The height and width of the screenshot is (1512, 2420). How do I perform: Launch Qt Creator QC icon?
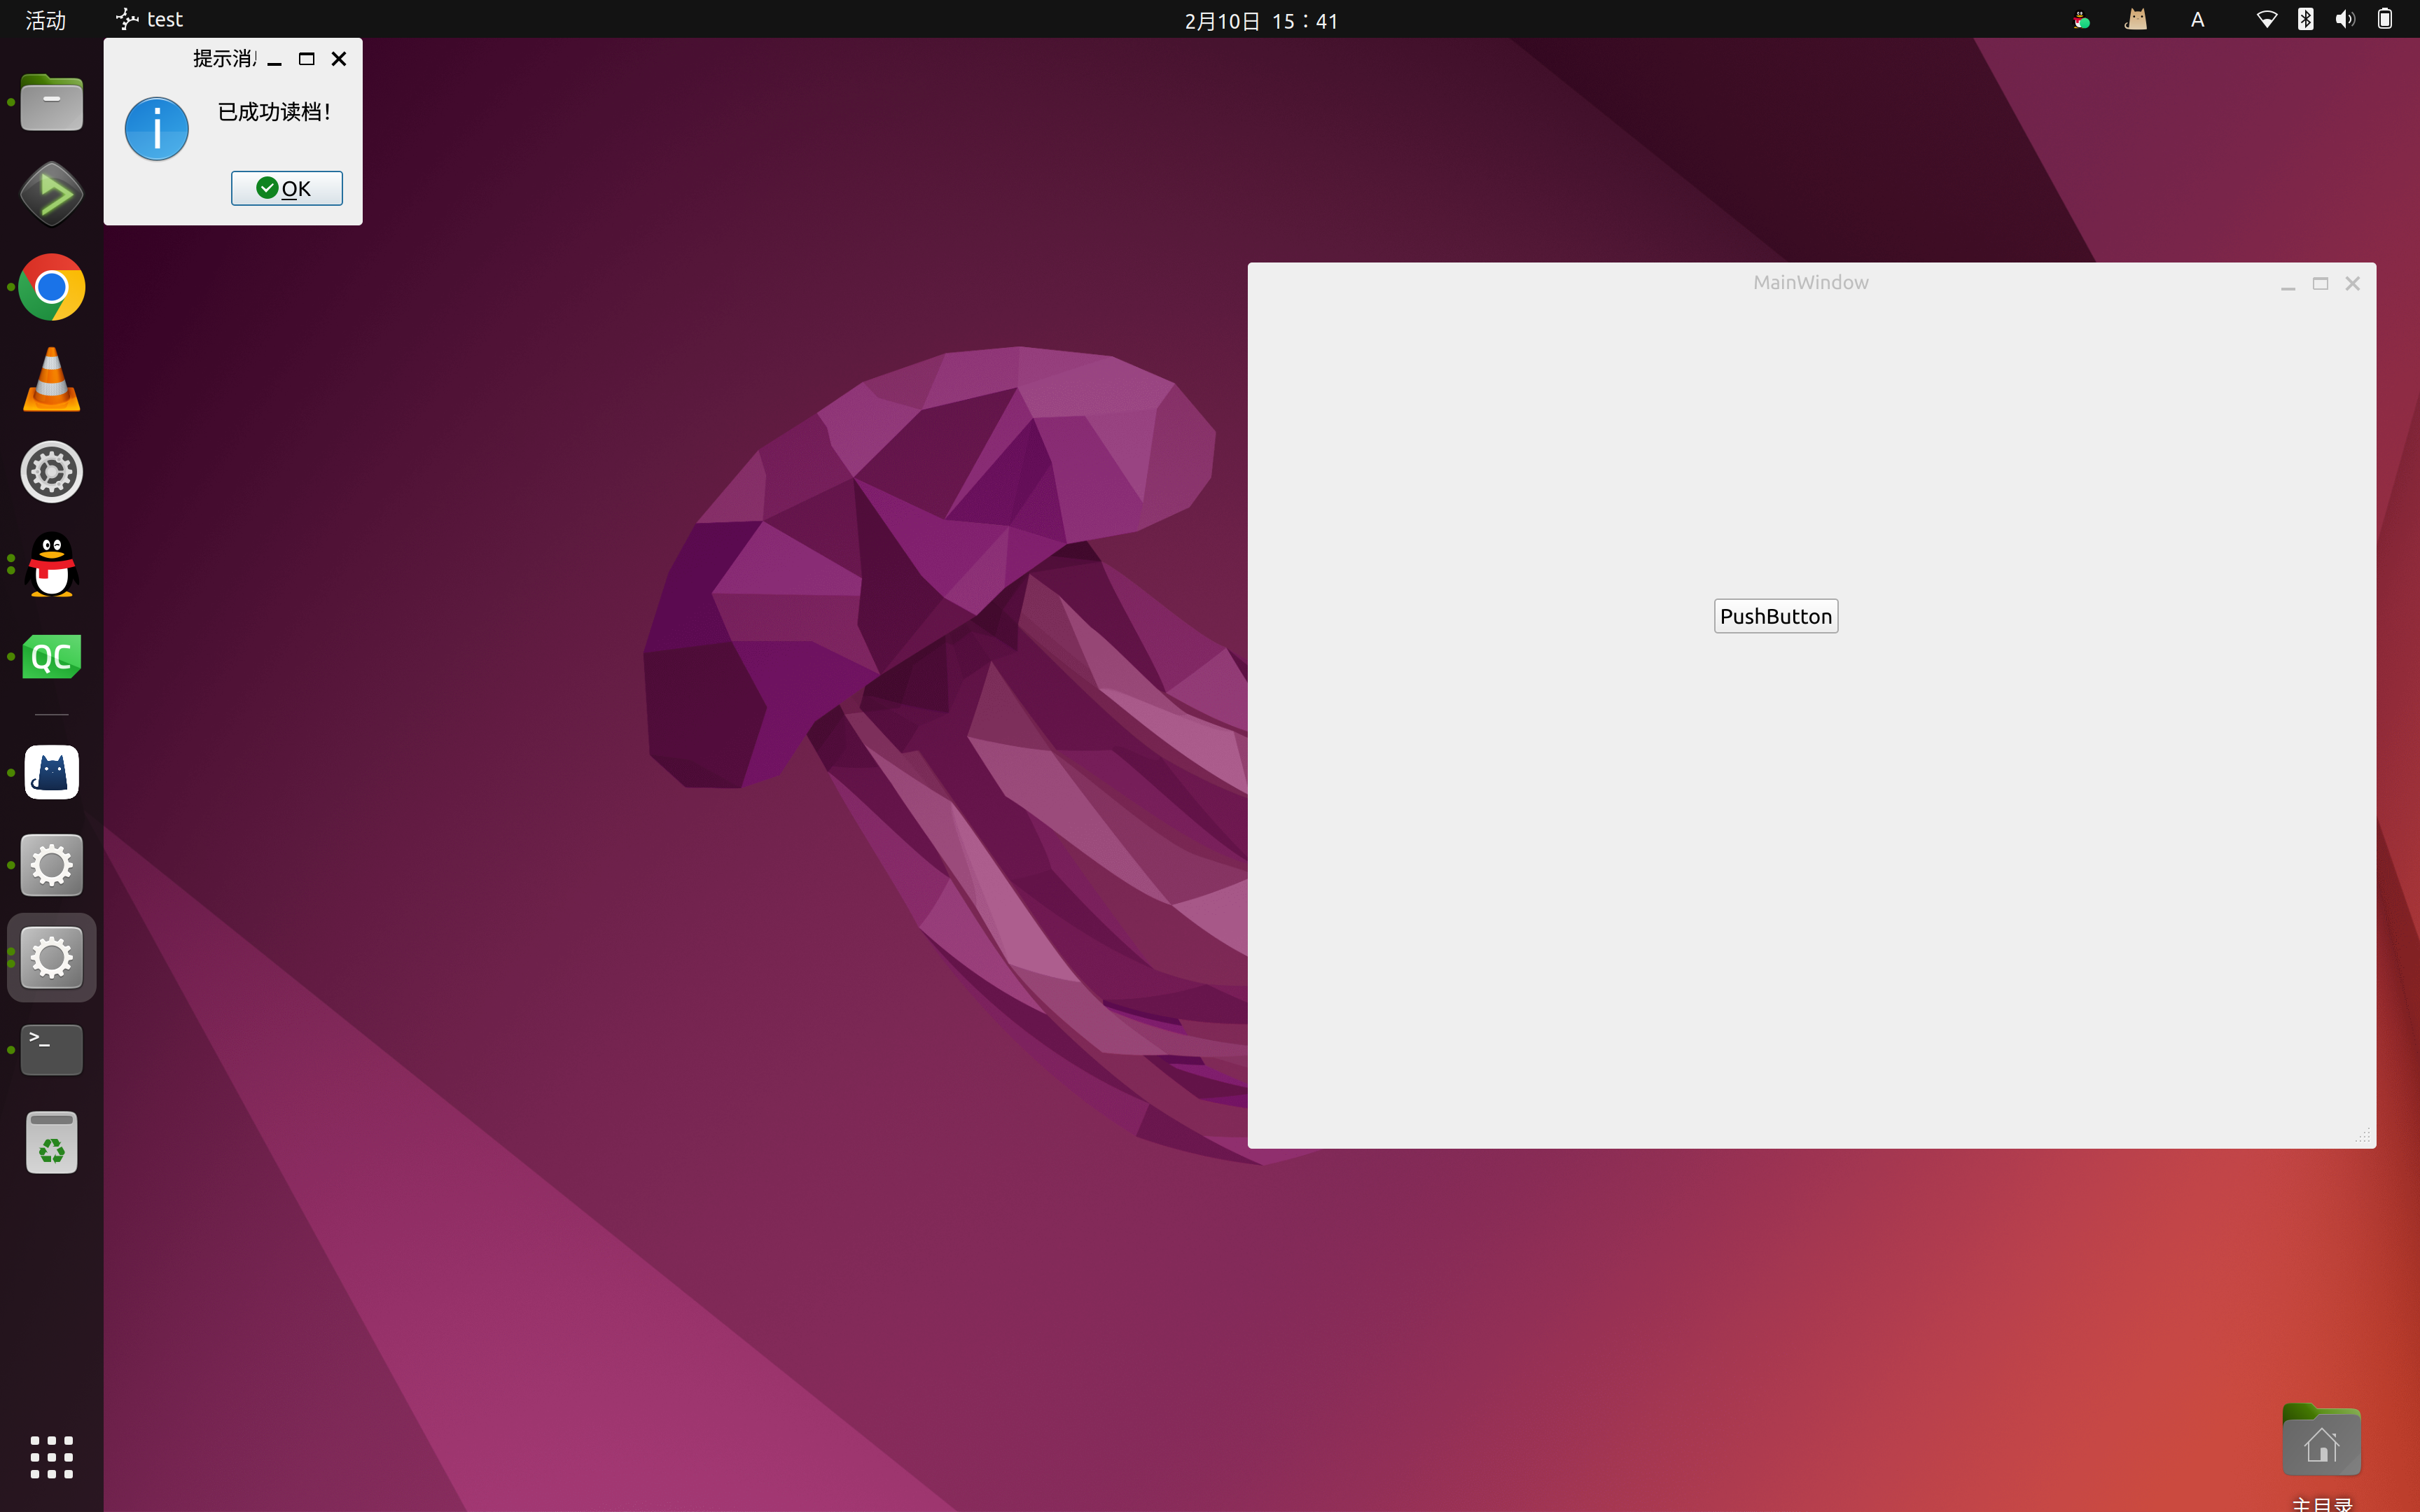tap(51, 657)
